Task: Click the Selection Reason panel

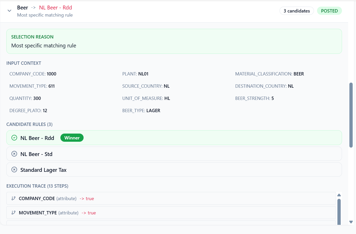Action: tap(174, 41)
